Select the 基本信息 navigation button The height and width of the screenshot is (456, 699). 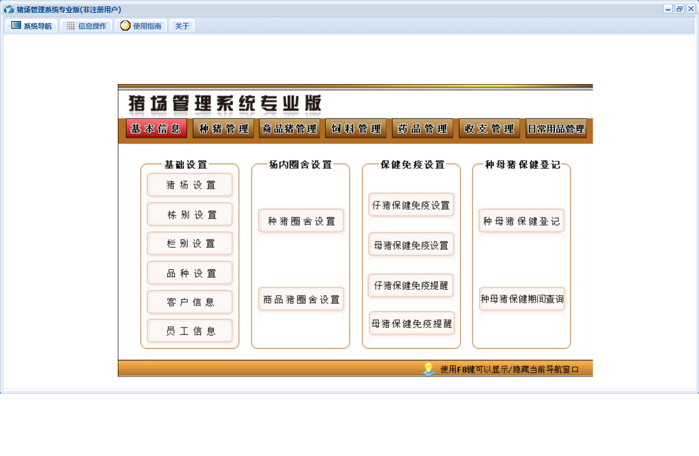click(157, 129)
